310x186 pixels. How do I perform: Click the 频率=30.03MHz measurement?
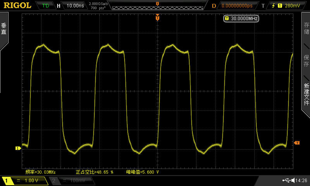40,172
